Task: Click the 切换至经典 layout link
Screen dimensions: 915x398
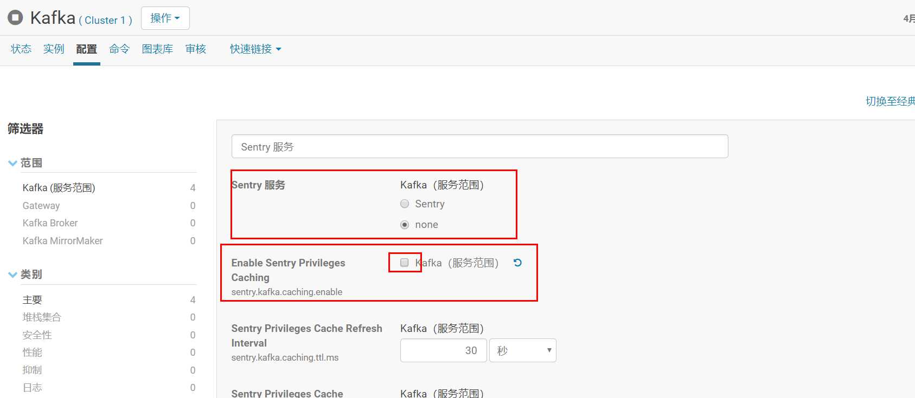Action: pyautogui.click(x=890, y=101)
